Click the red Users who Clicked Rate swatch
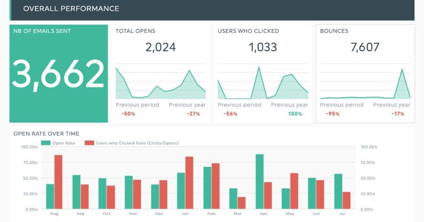The width and height of the screenshot is (424, 222). coord(89,143)
